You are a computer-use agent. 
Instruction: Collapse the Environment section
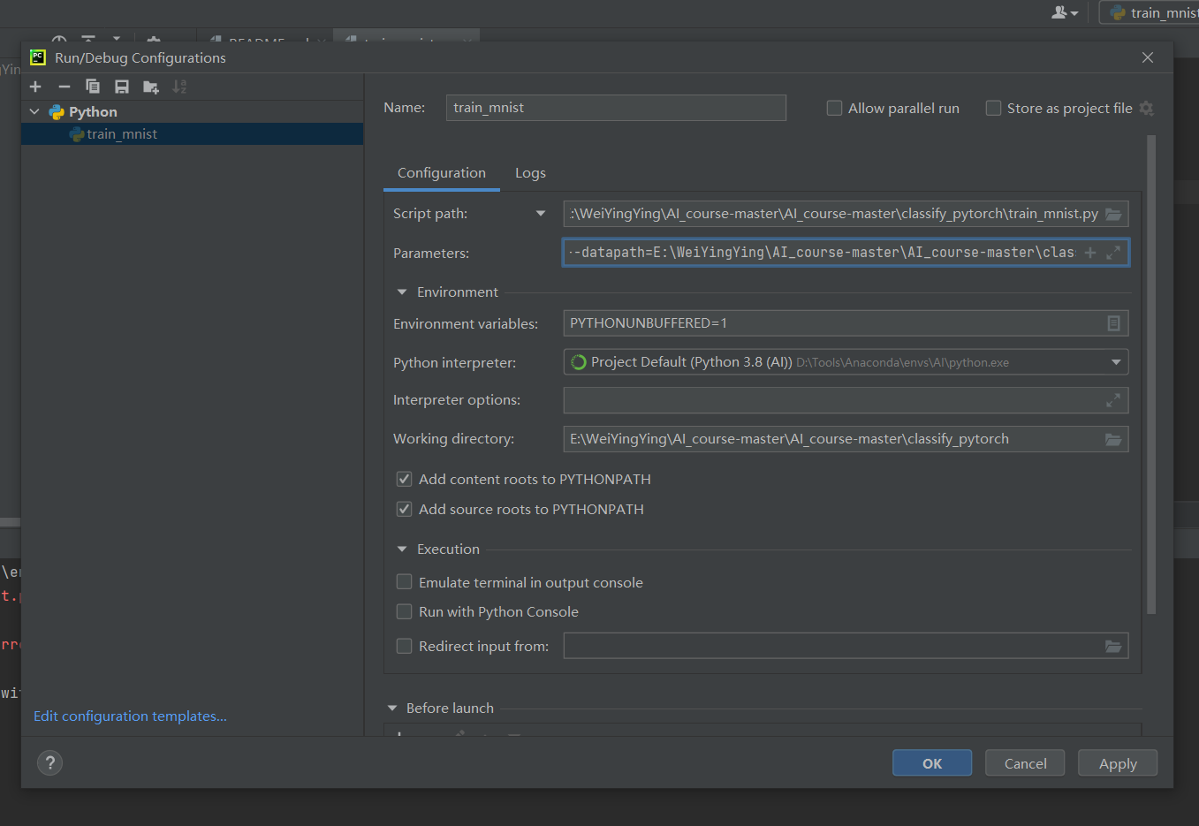click(402, 292)
